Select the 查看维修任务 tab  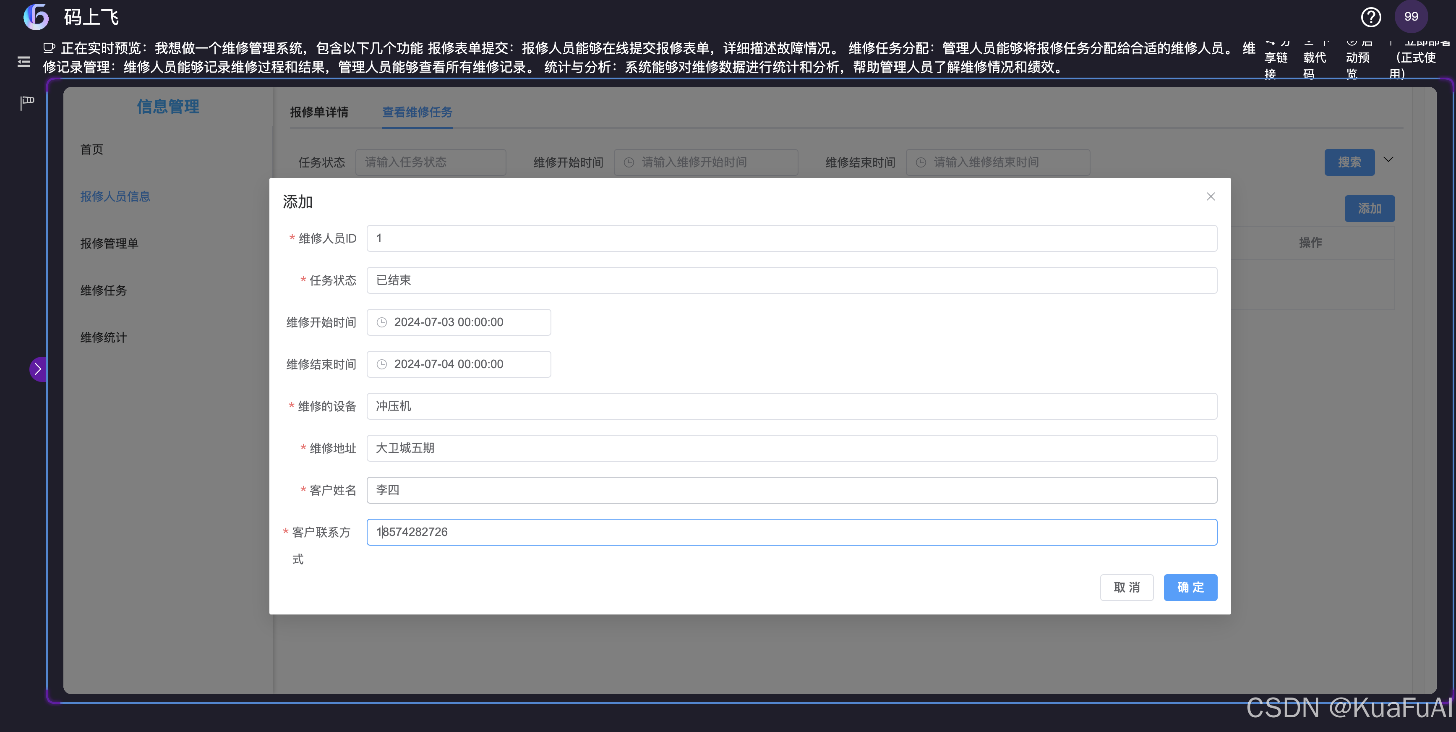(417, 112)
